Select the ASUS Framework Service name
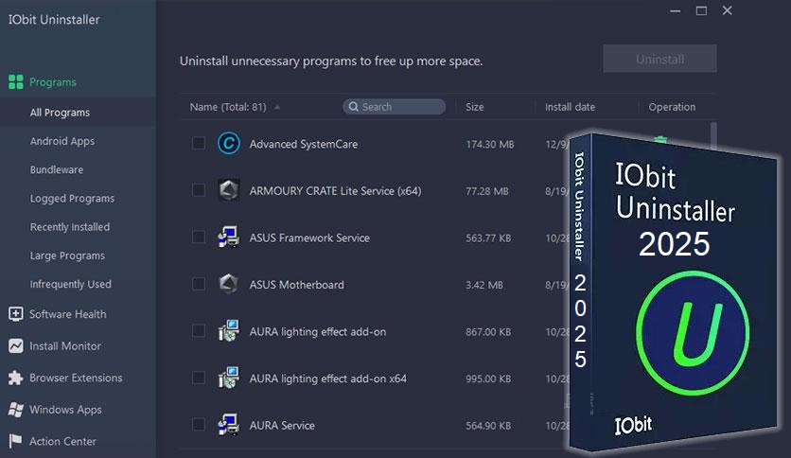 point(309,238)
